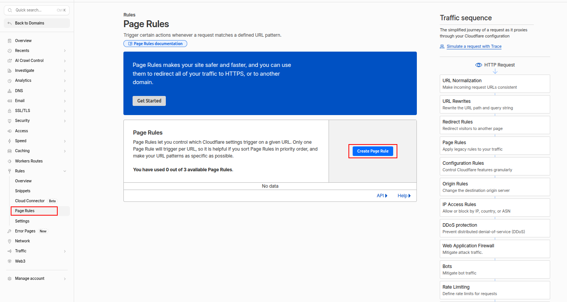Click the Create Page Rule button

tap(373, 151)
